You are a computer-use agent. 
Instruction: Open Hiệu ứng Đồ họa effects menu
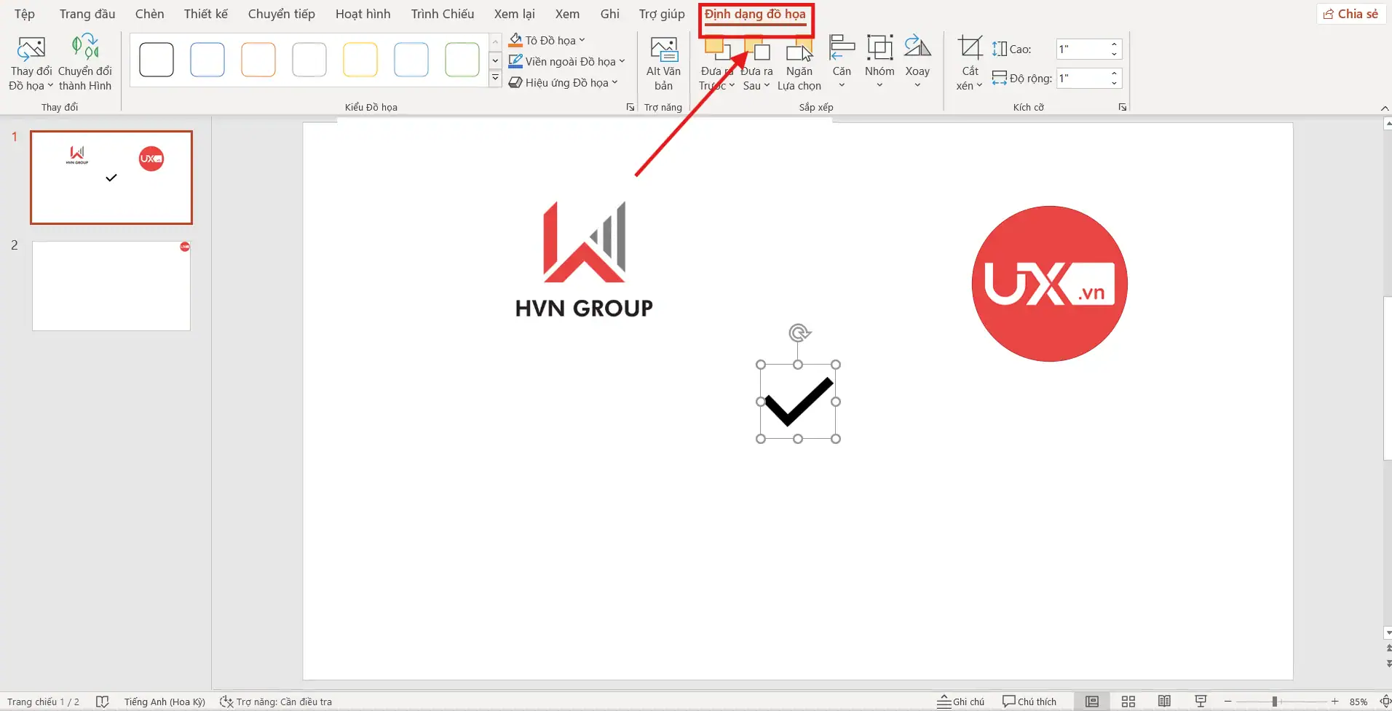[x=563, y=82]
